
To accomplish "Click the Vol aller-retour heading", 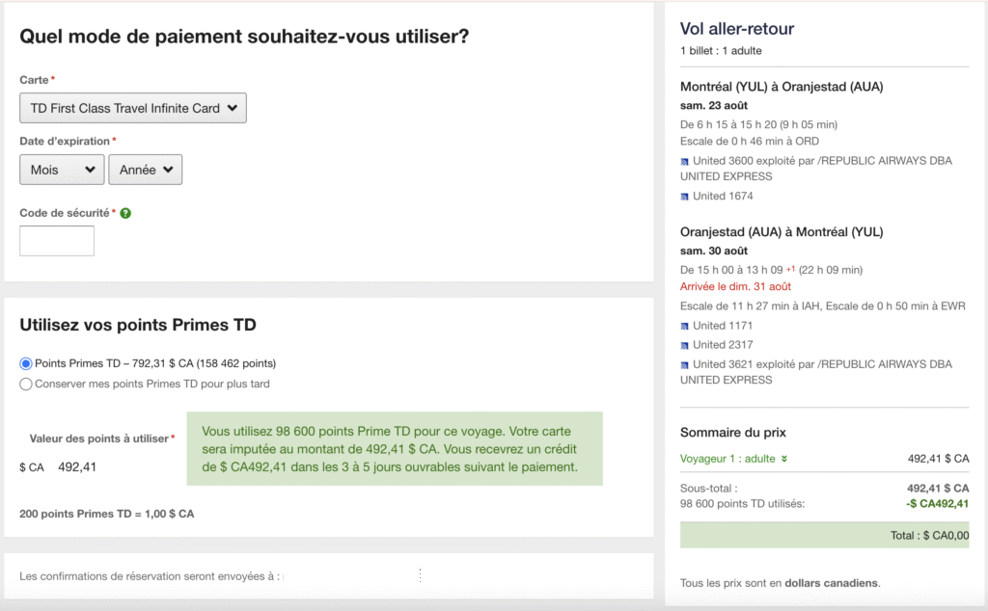I will pyautogui.click(x=737, y=29).
